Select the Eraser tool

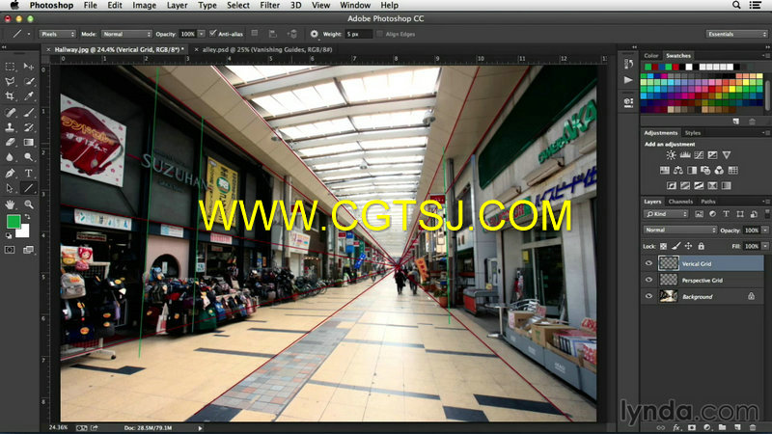click(10, 142)
